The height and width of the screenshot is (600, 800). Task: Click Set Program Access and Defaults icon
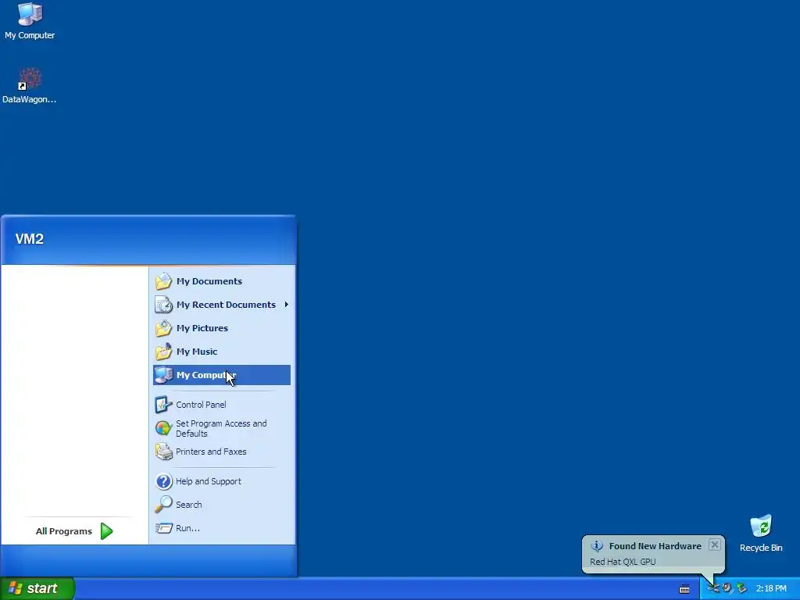163,428
